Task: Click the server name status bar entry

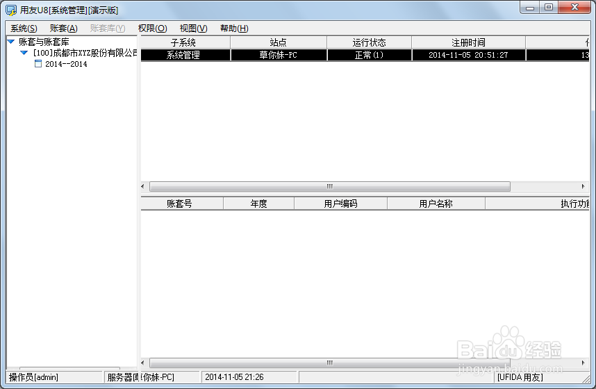Action: [x=152, y=377]
